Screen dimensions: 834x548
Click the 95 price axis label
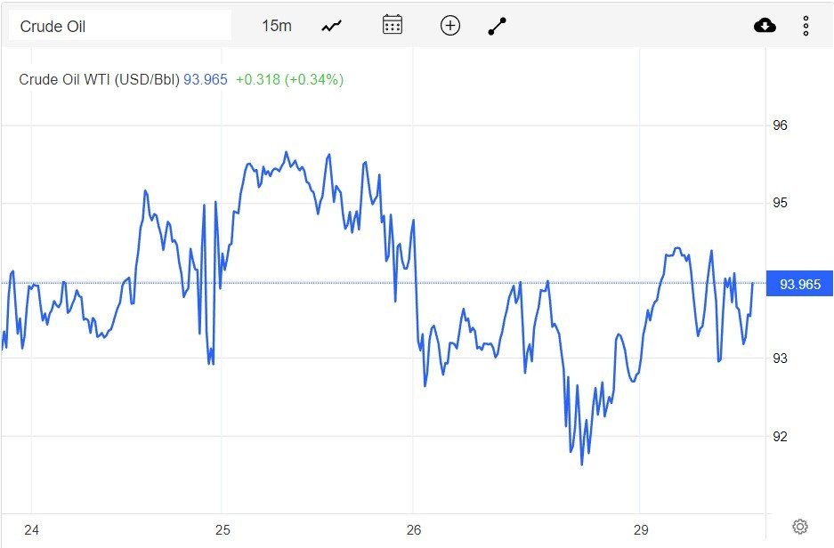pyautogui.click(x=780, y=204)
